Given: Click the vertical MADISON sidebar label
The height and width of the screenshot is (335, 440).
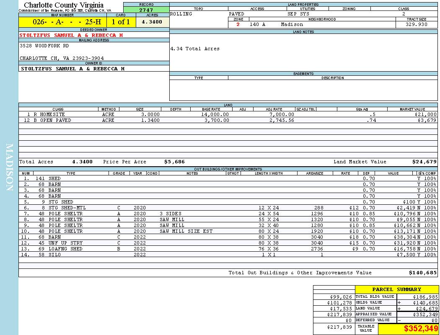Looking at the screenshot, I should click(x=9, y=167).
